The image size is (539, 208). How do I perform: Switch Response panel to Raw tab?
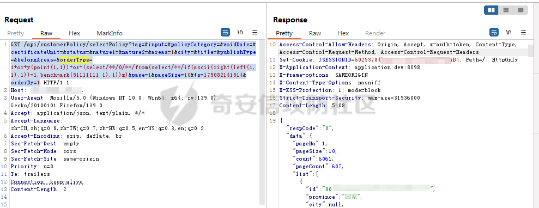coord(315,33)
